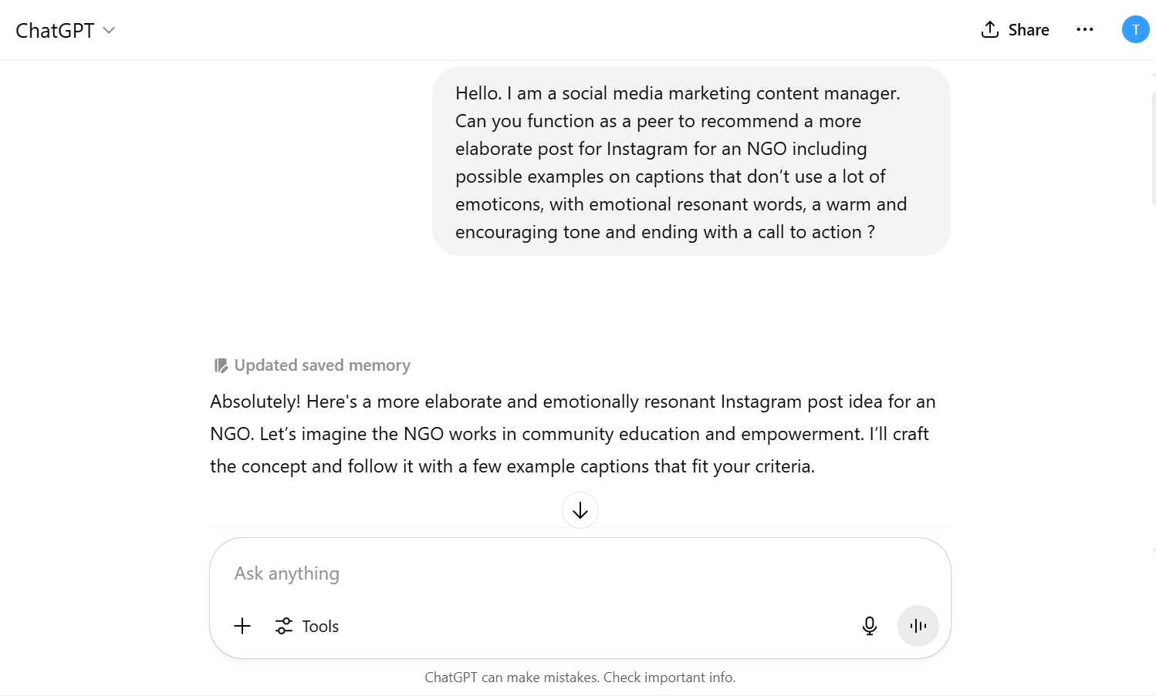
Task: Open the Updated saved memory link
Action: (322, 365)
